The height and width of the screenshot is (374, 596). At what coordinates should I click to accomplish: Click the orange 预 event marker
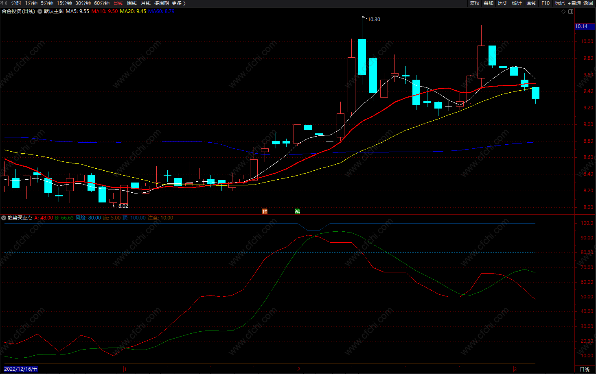(x=265, y=211)
